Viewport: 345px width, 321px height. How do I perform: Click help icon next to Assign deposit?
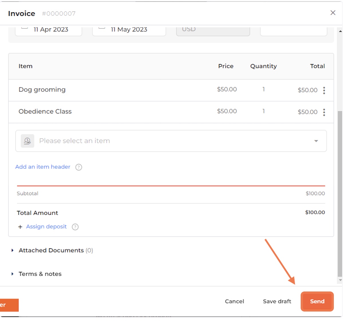pyautogui.click(x=75, y=227)
